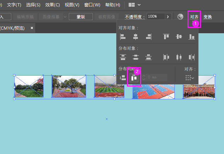Click the spacing value stepper arrows
Image resolution: width=224 pixels, height=154 pixels.
pyautogui.click(x=144, y=77)
